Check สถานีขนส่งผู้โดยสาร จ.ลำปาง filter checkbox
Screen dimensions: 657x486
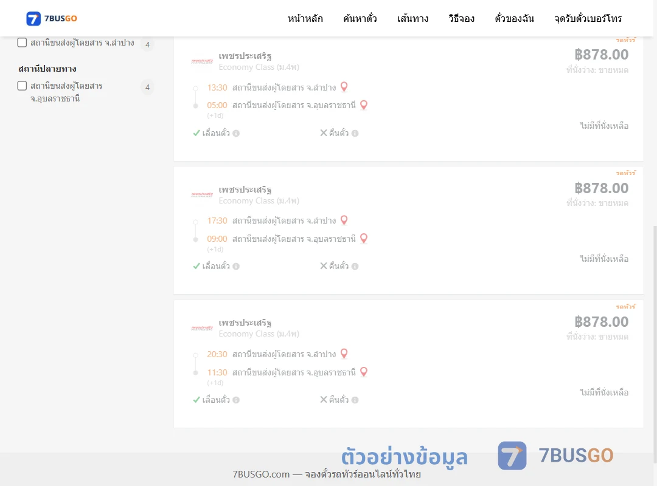tap(23, 43)
